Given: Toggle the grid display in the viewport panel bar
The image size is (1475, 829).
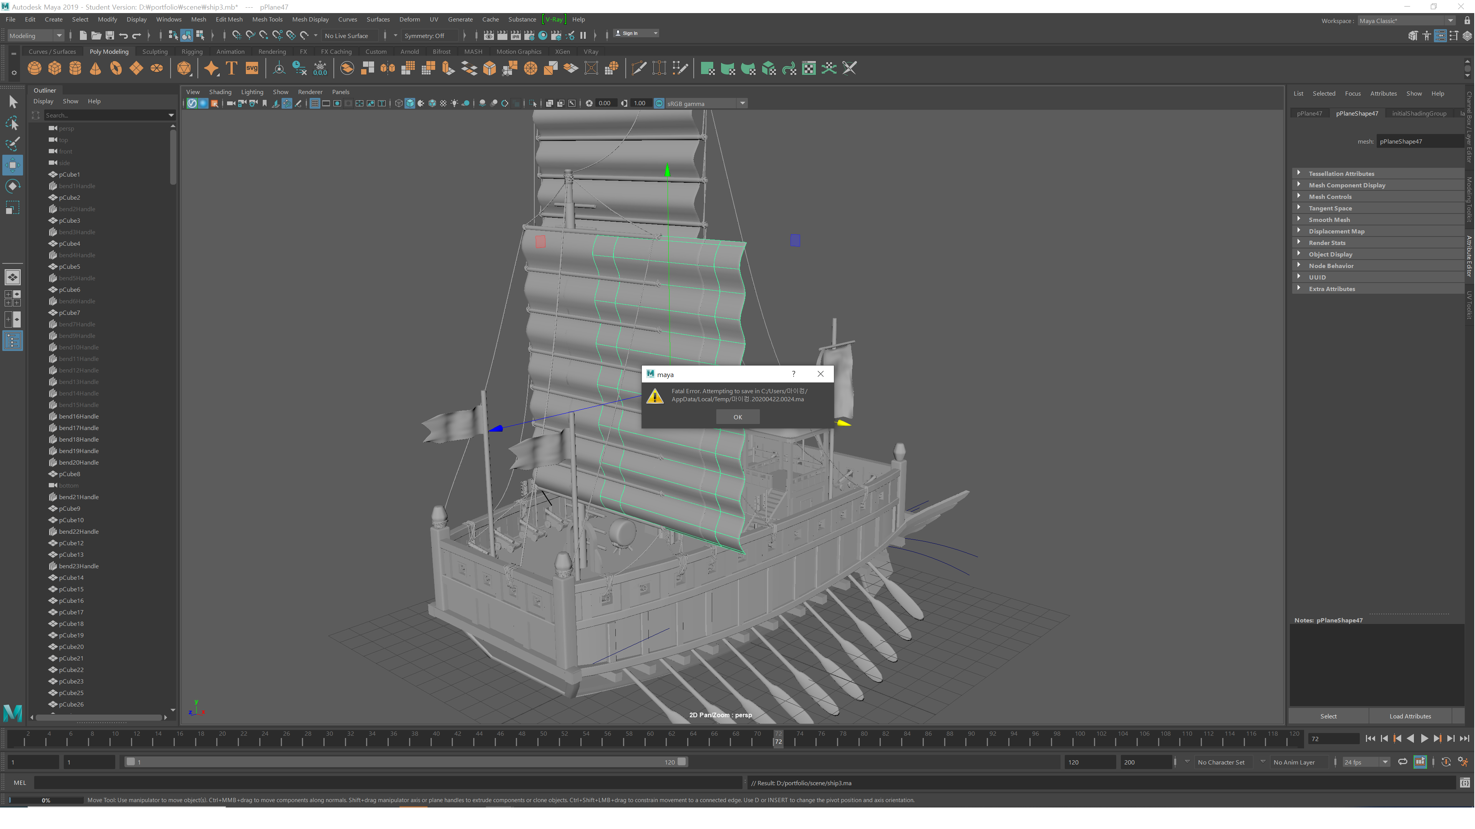Looking at the screenshot, I should [x=315, y=104].
